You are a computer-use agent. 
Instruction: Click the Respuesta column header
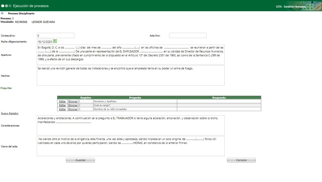(x=219, y=98)
